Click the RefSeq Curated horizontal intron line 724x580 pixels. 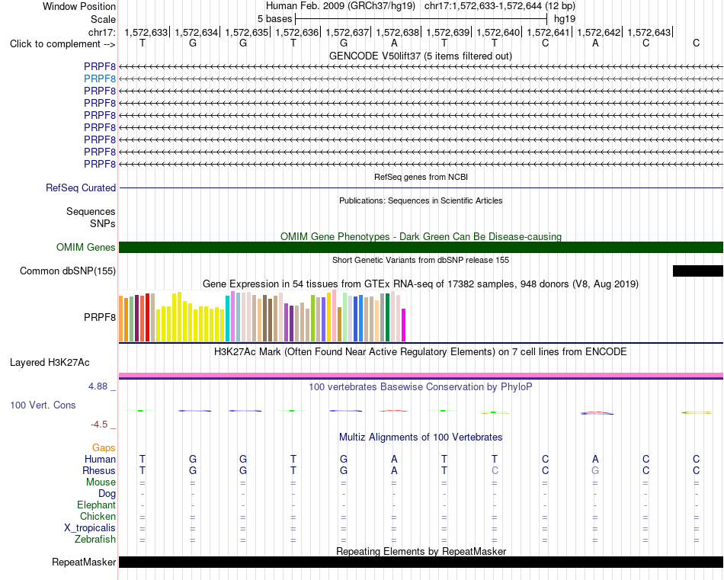point(421,188)
